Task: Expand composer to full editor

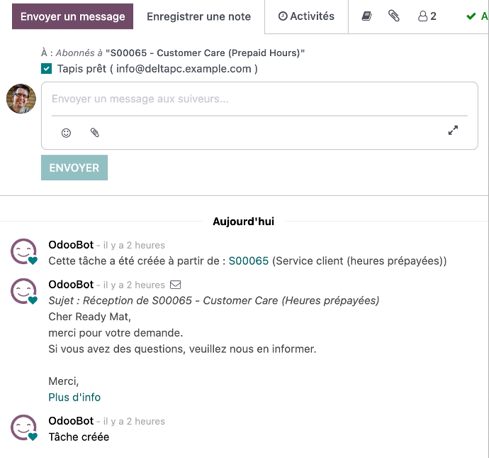Action: 454,131
